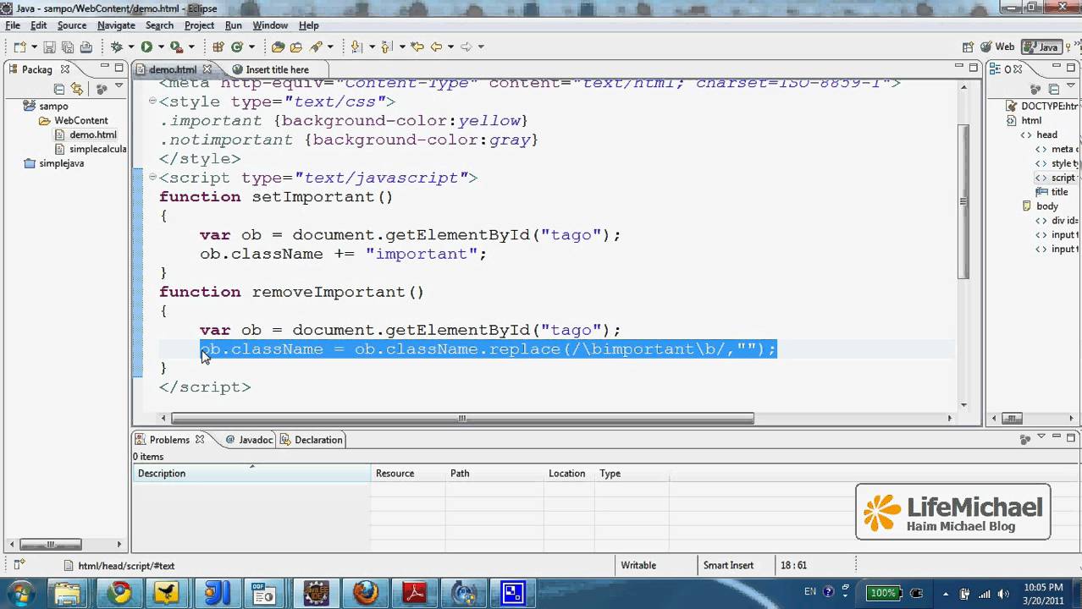The height and width of the screenshot is (609, 1082).
Task: Open Chrome from the taskbar
Action: click(119, 593)
